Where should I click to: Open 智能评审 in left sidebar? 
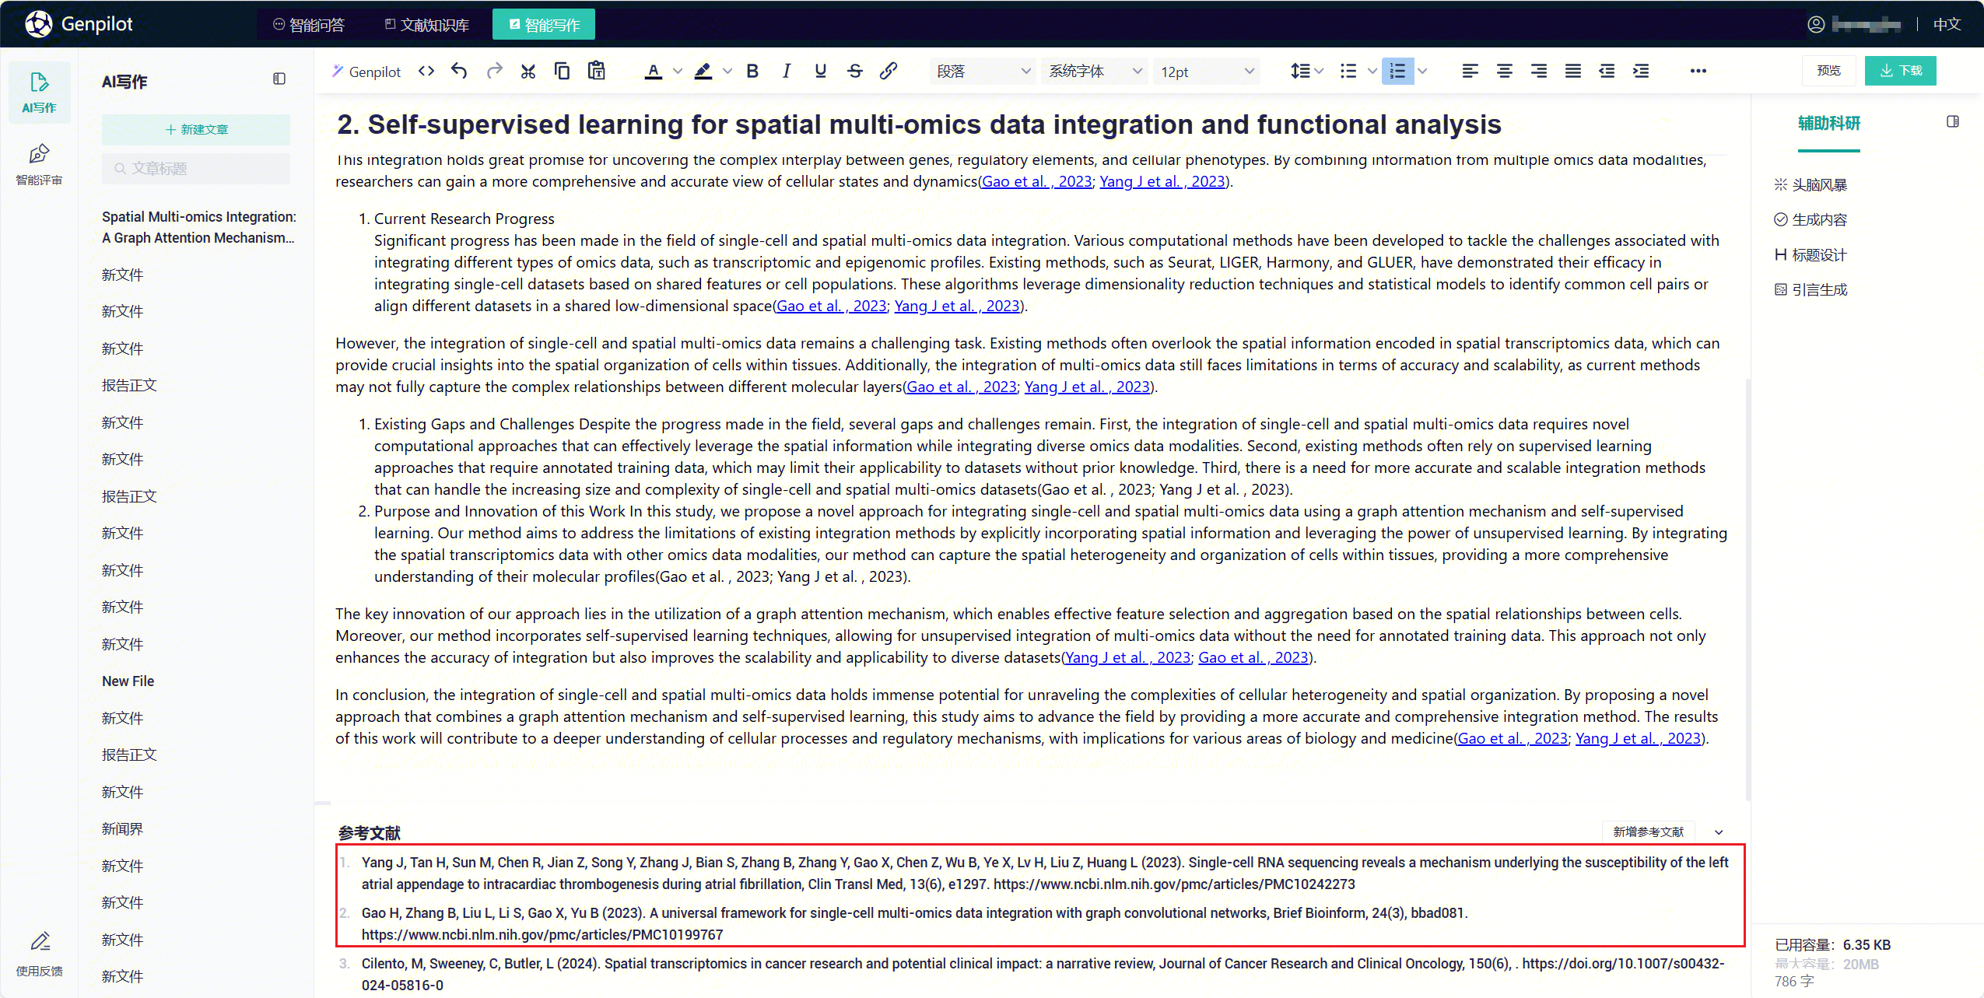(39, 164)
